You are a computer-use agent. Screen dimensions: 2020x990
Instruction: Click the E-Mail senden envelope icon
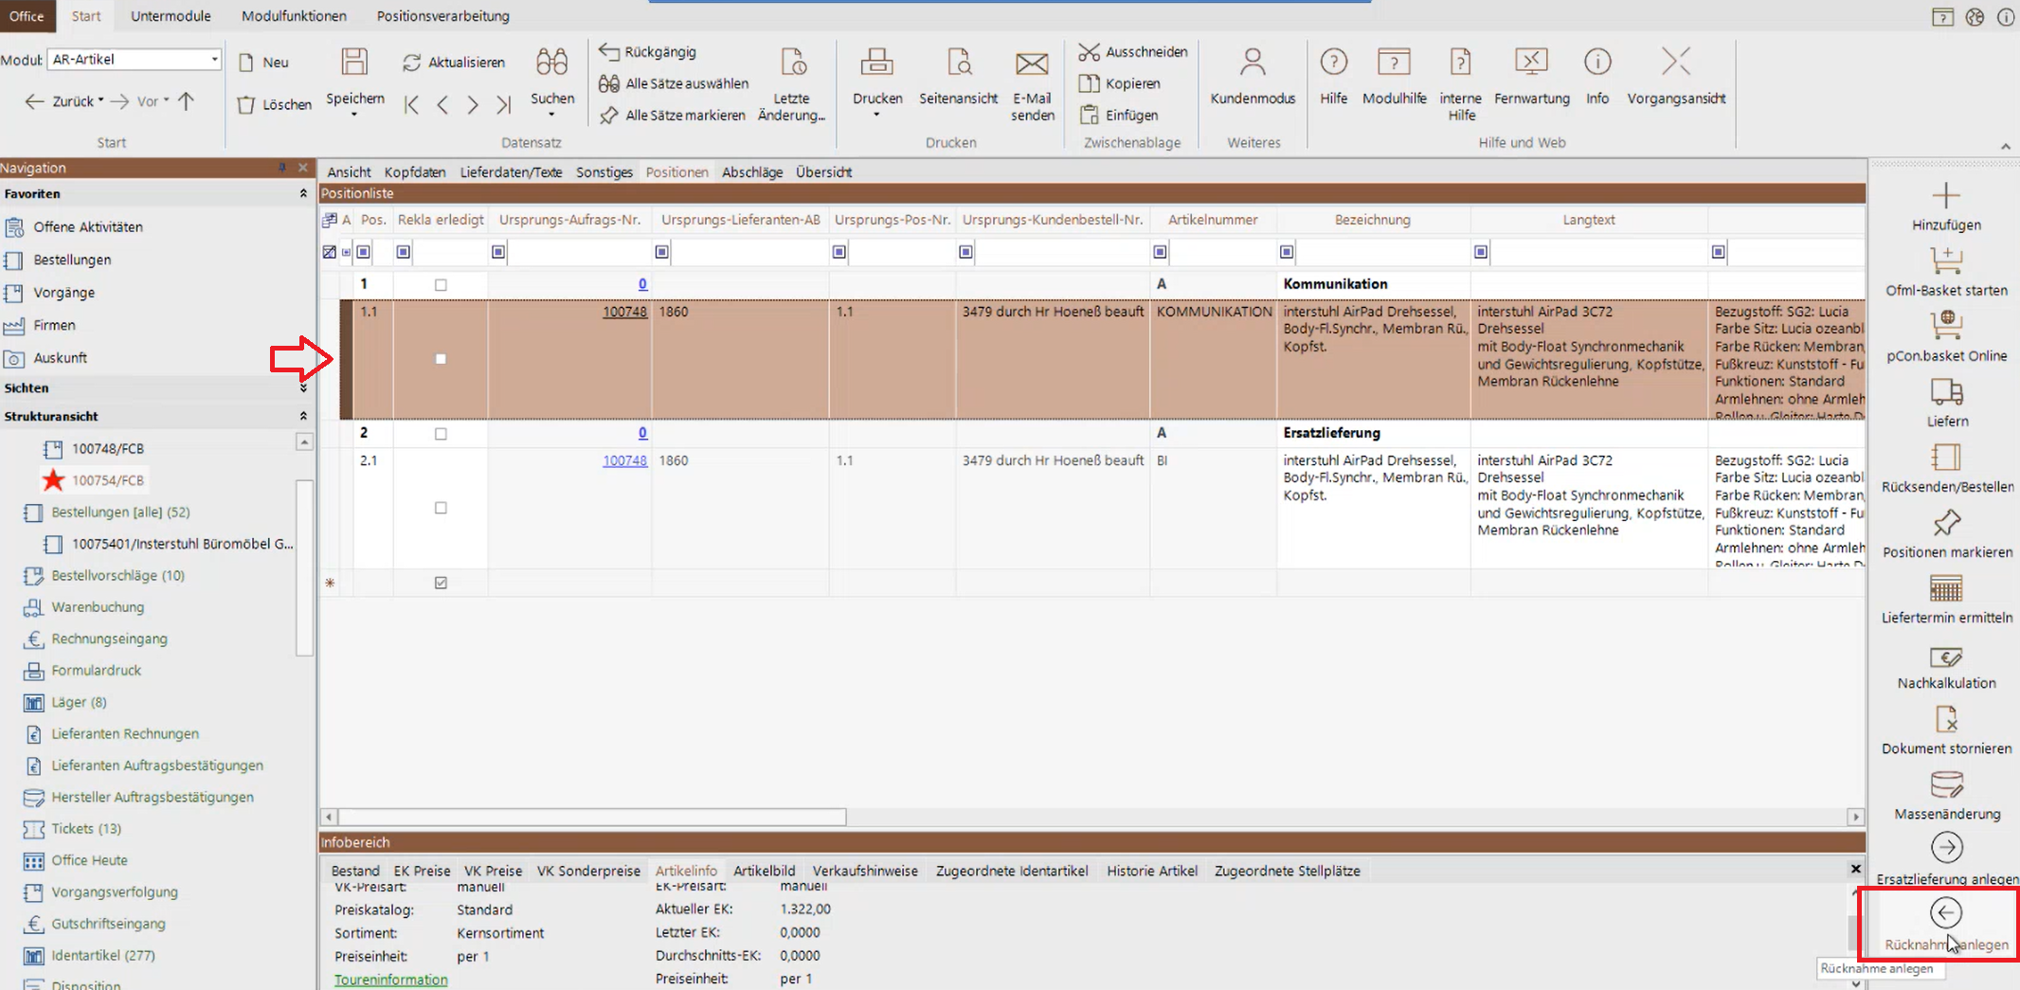click(x=1032, y=64)
